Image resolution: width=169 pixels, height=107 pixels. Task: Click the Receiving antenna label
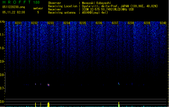point(62,13)
